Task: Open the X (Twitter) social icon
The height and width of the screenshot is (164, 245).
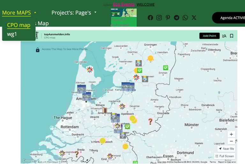Action: click(x=194, y=18)
